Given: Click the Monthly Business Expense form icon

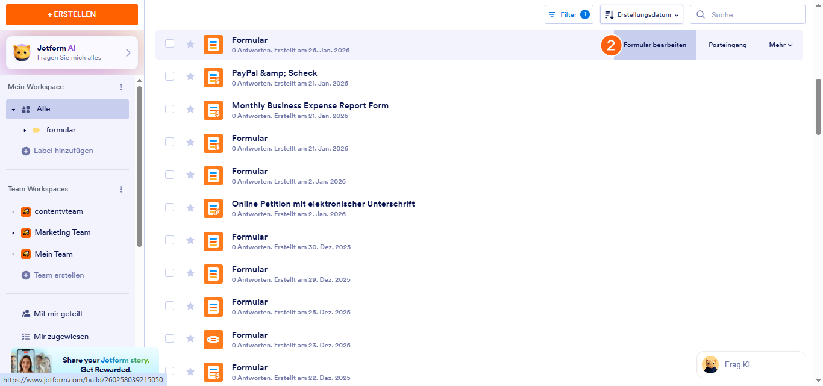Looking at the screenshot, I should (213, 110).
